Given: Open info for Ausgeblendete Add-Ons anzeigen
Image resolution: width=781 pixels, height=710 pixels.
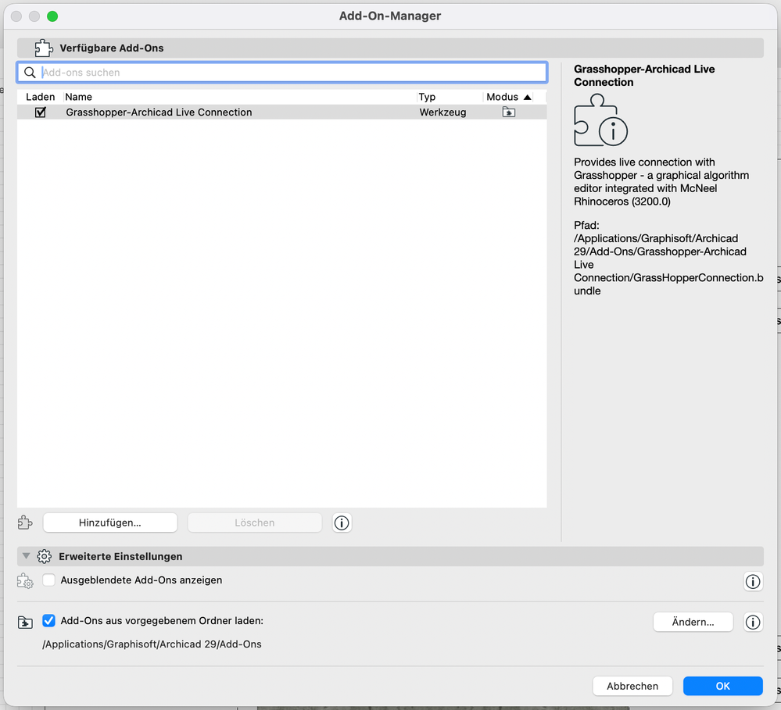Looking at the screenshot, I should (x=753, y=581).
